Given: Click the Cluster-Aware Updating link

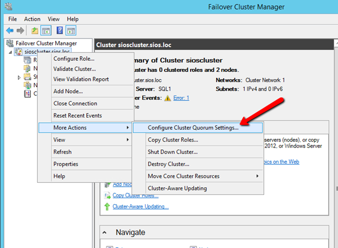Looking at the screenshot, I should click(x=140, y=206).
